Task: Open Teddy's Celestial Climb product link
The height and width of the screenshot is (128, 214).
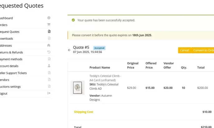Action: coord(105,78)
